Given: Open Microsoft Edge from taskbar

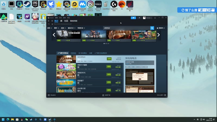Looking at the screenshot, I should click(8, 120).
